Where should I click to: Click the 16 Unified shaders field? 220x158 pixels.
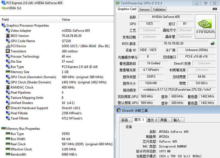coord(153,63)
